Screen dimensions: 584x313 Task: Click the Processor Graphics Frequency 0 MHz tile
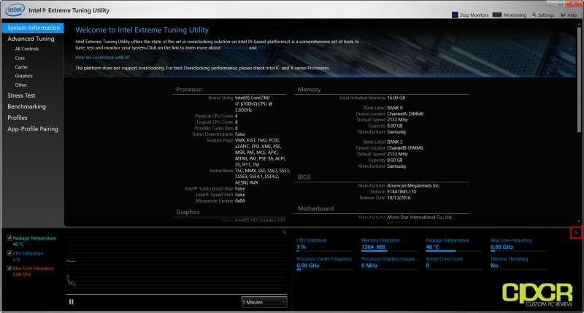389,263
